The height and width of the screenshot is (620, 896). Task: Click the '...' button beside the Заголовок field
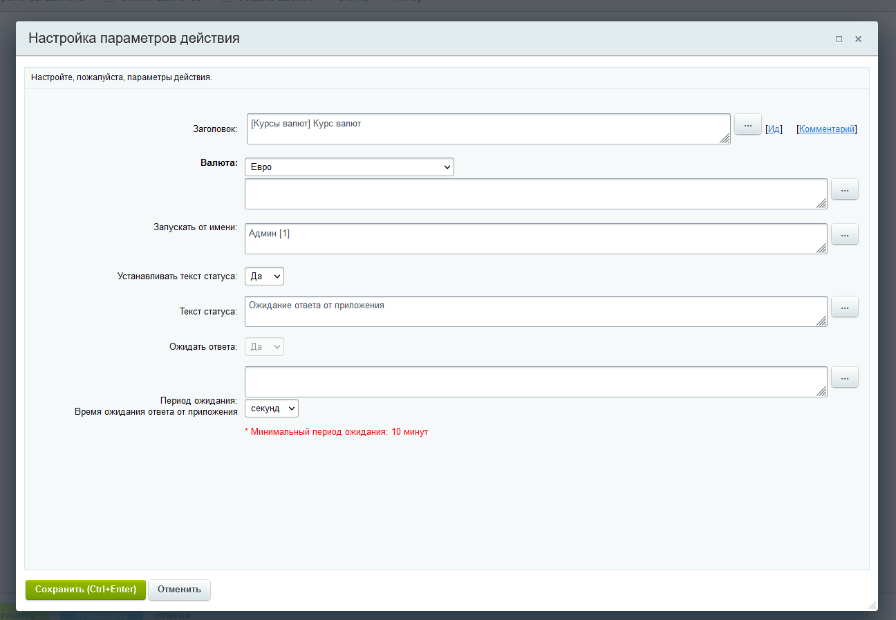[747, 124]
